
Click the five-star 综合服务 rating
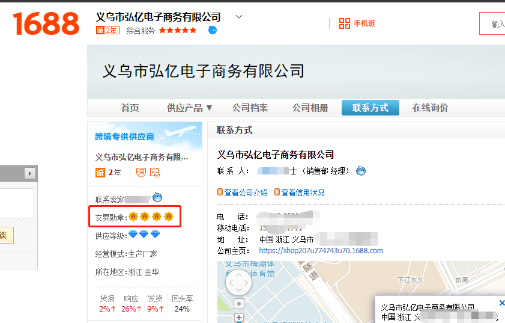click(x=178, y=30)
